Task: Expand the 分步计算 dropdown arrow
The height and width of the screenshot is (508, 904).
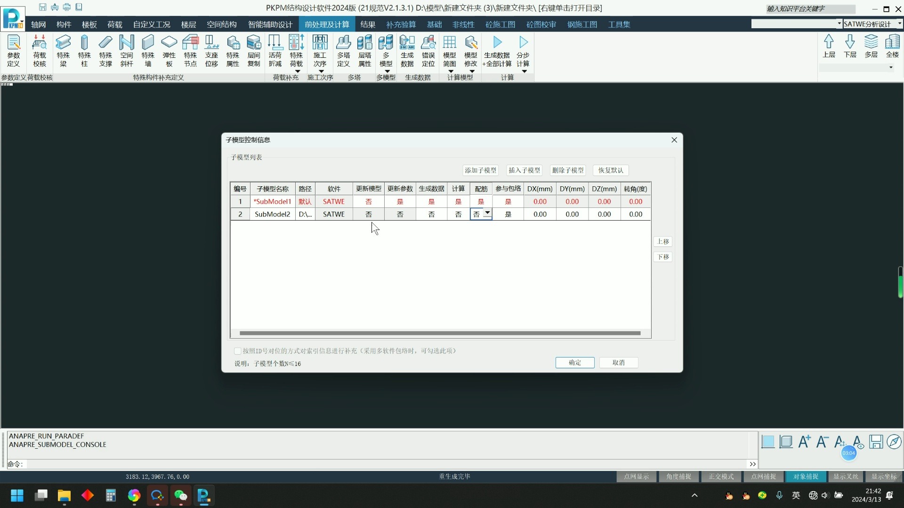Action: 524,71
